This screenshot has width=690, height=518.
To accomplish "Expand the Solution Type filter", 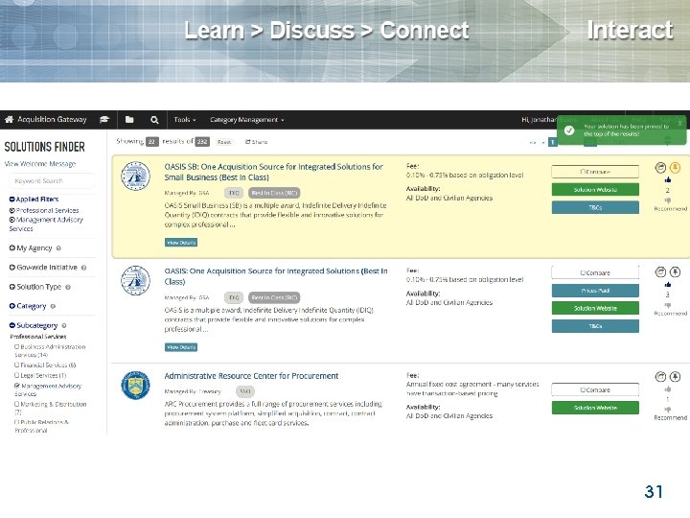I will click(x=11, y=287).
